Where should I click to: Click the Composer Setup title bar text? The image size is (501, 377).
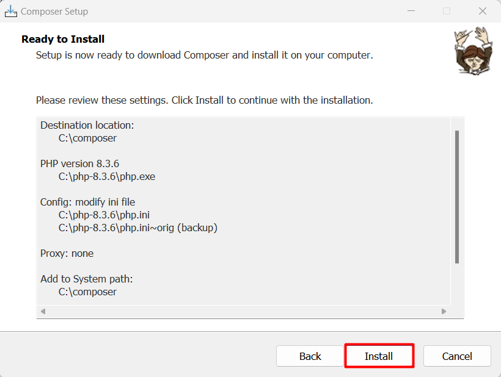pyautogui.click(x=54, y=12)
